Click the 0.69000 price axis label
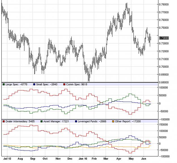This screenshot has width=177, height=163. coord(164,75)
